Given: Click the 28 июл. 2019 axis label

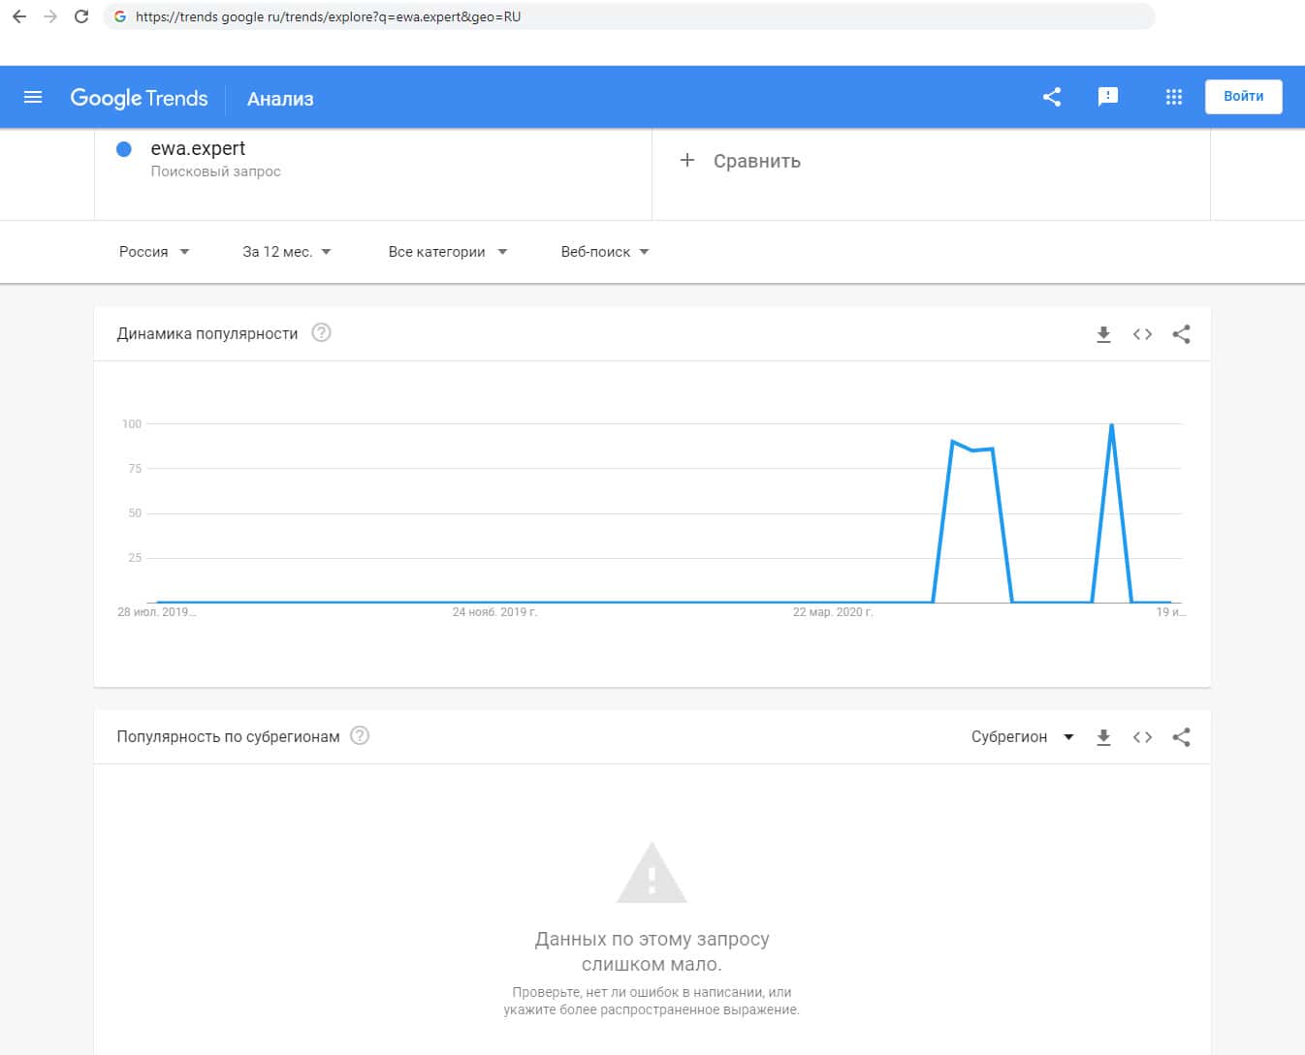Looking at the screenshot, I should pos(156,612).
